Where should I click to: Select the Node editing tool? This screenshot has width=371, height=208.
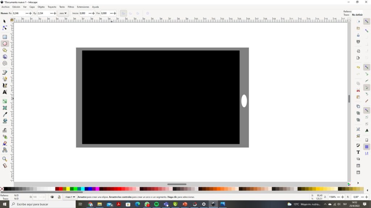[x=4, y=28]
